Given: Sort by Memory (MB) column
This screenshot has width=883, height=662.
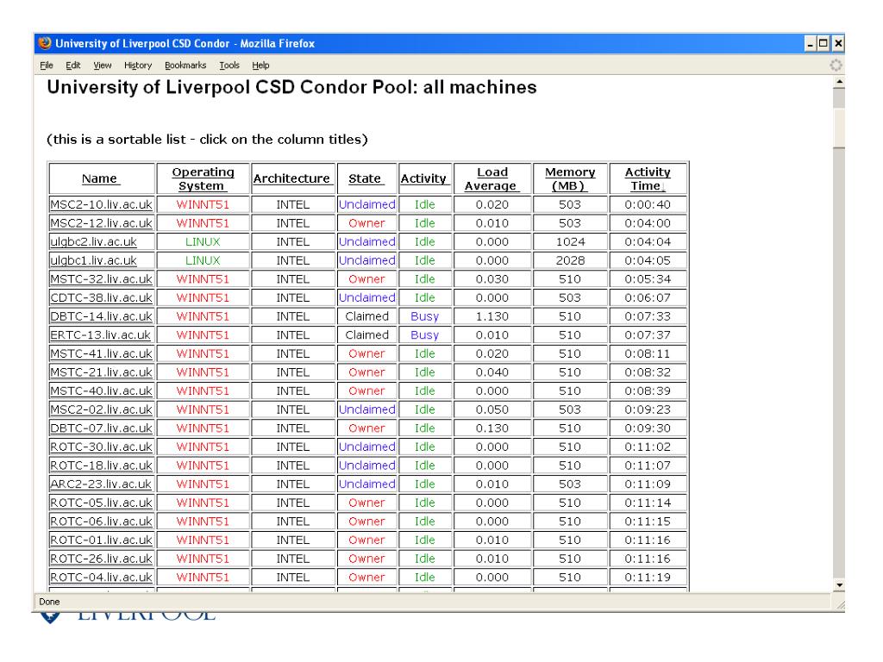Looking at the screenshot, I should click(x=570, y=179).
